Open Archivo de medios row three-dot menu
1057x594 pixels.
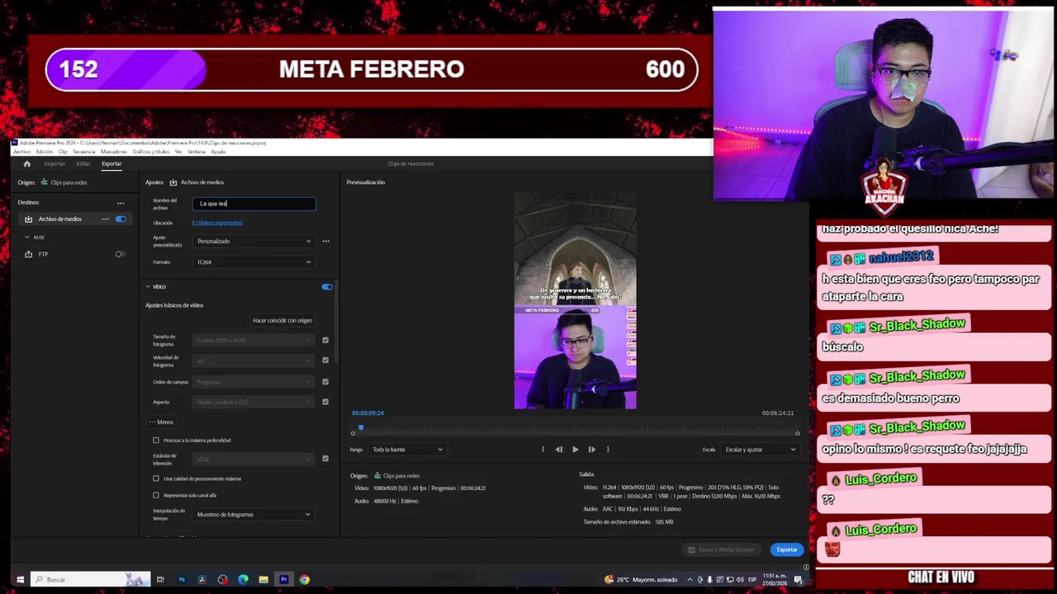point(105,219)
